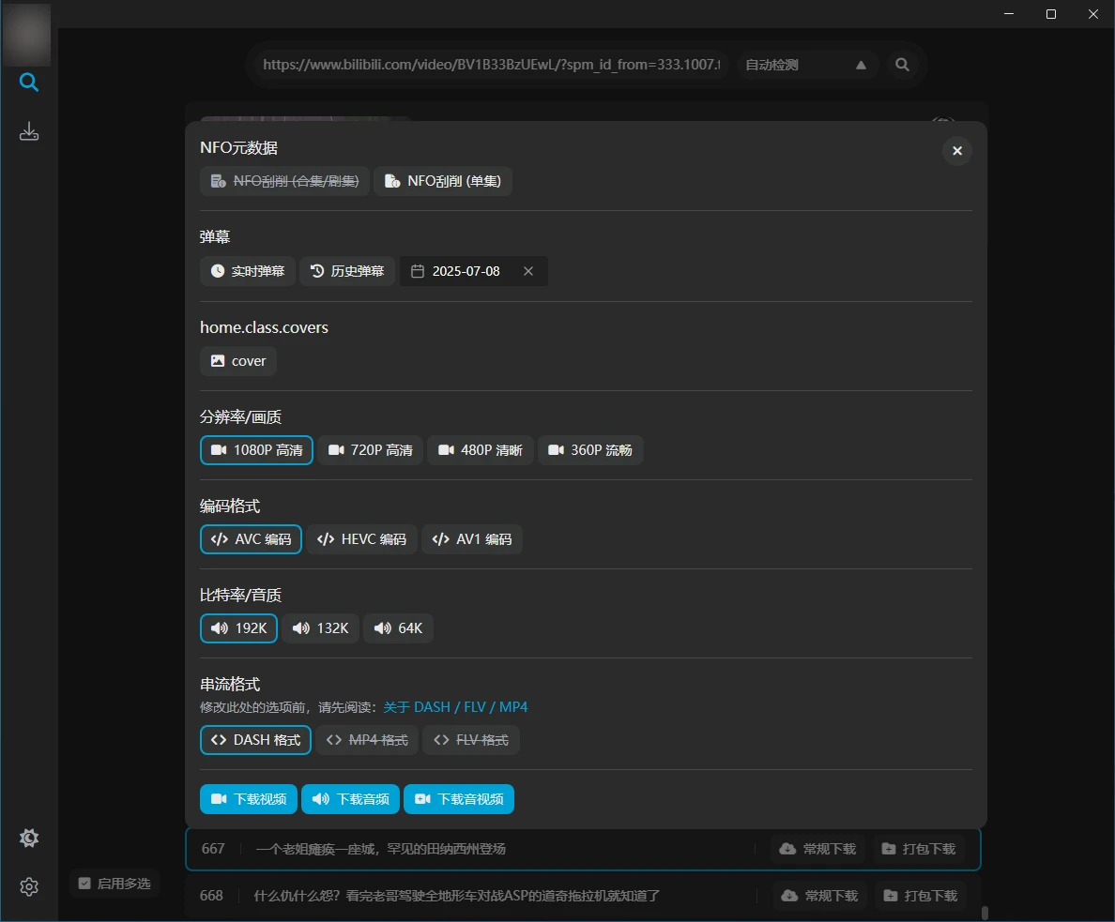1115x922 pixels.
Task: Select the AV1 编码 option
Action: click(472, 539)
